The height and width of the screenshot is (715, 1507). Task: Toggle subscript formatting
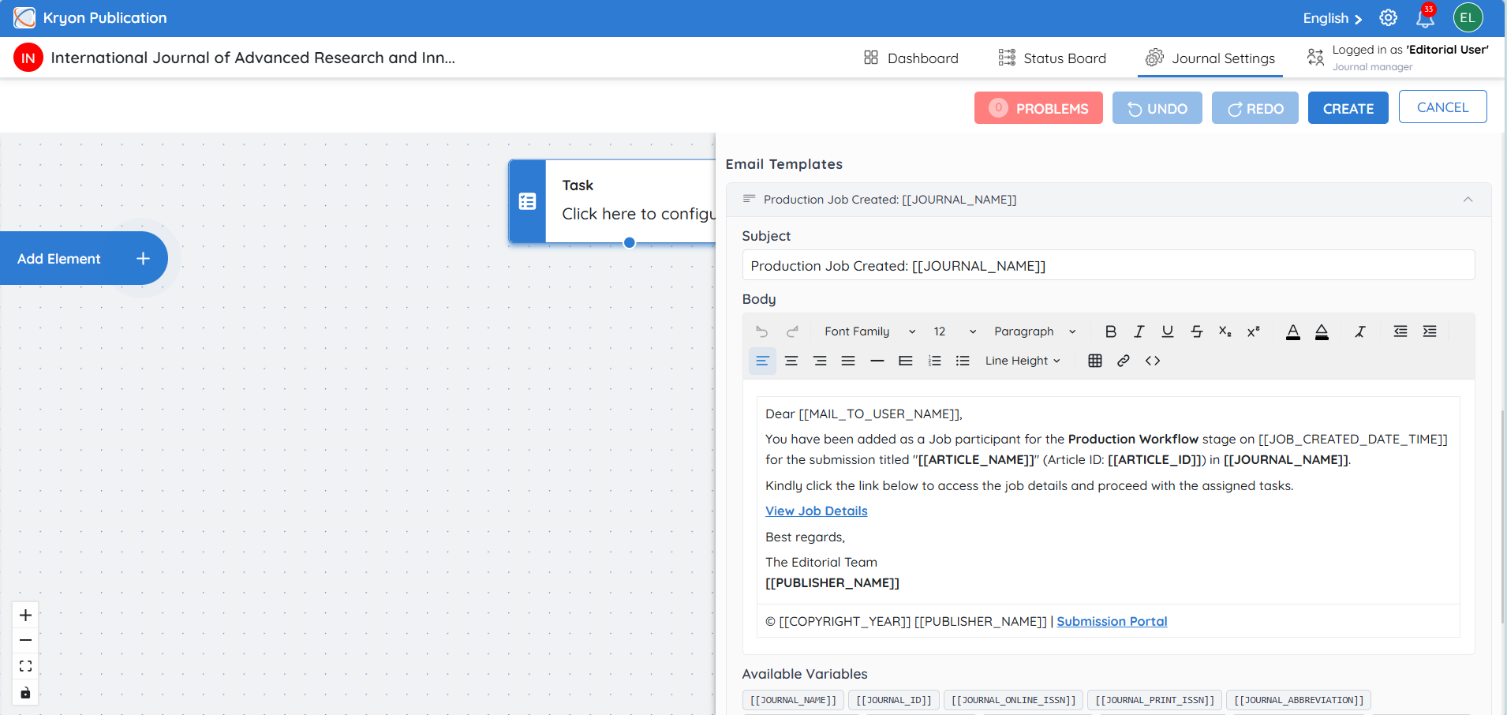click(x=1225, y=331)
